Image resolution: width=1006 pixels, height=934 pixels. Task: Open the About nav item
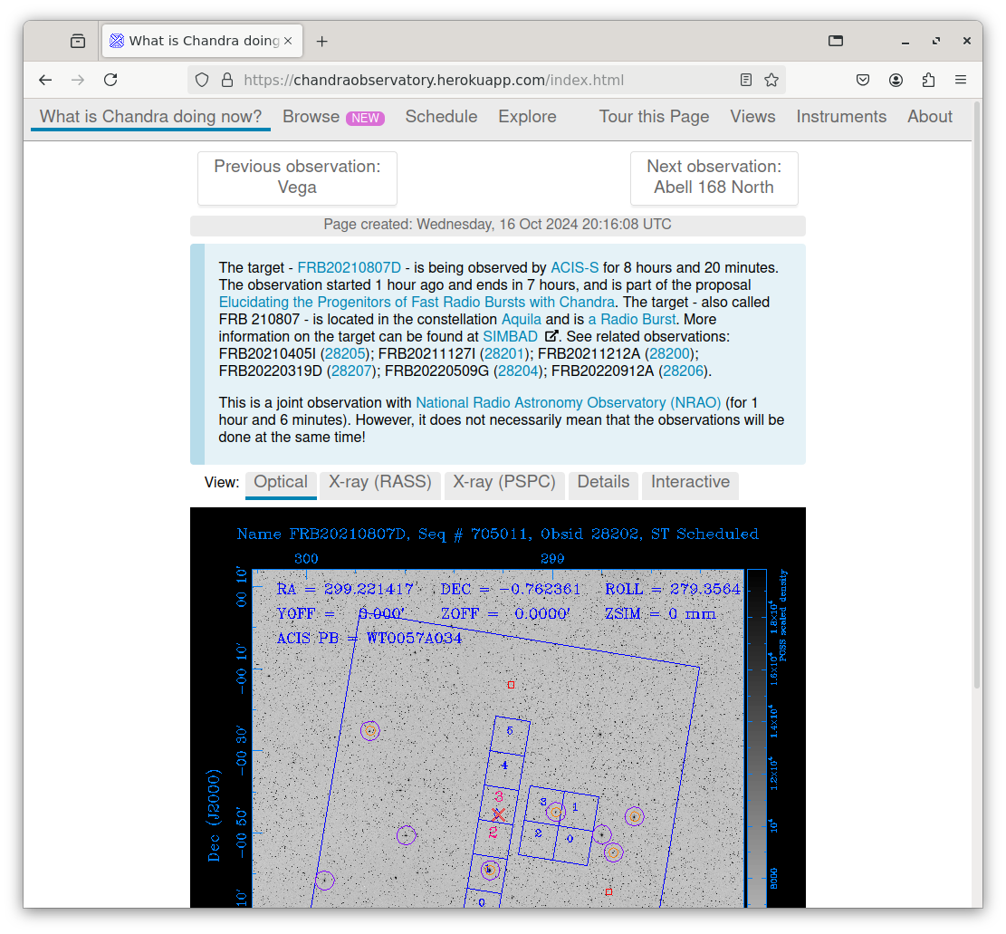(x=930, y=117)
